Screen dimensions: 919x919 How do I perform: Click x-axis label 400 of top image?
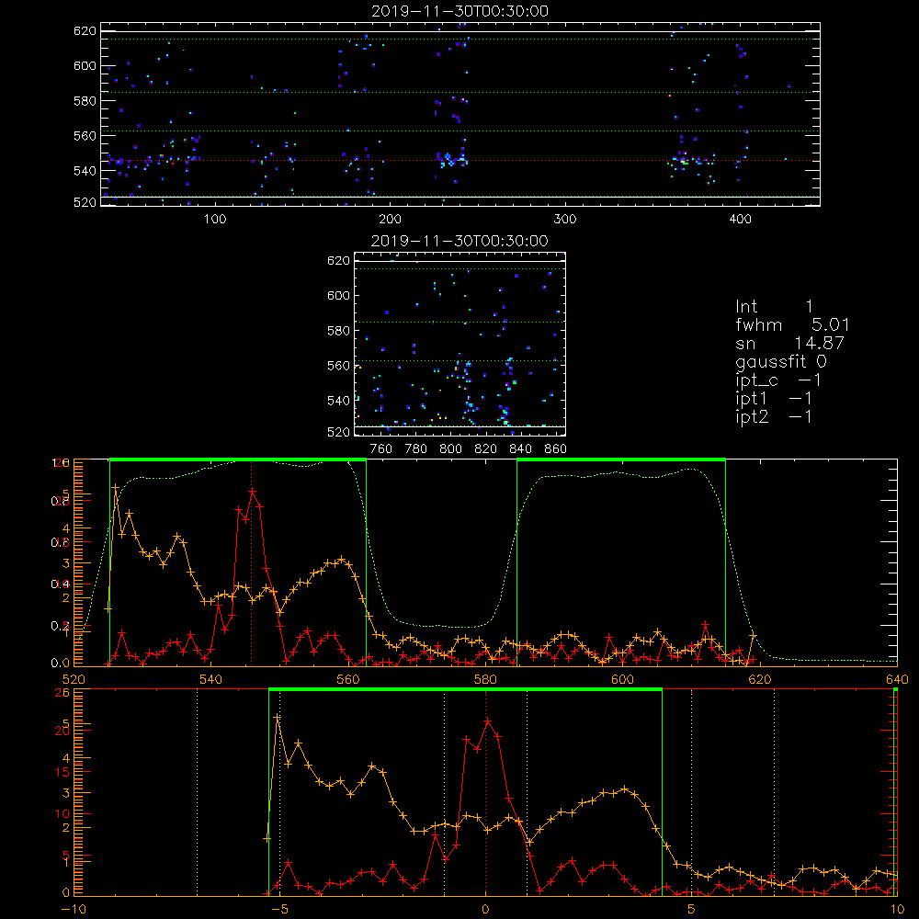(x=740, y=220)
